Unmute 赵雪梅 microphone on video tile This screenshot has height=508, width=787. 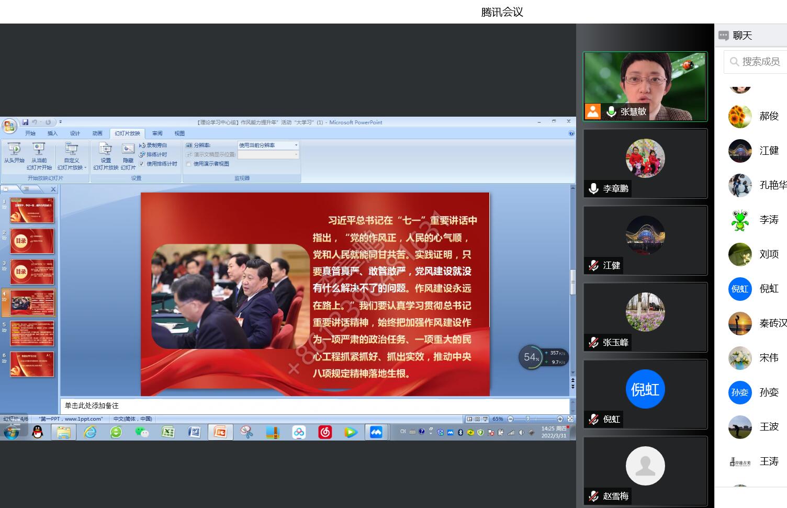pyautogui.click(x=593, y=496)
